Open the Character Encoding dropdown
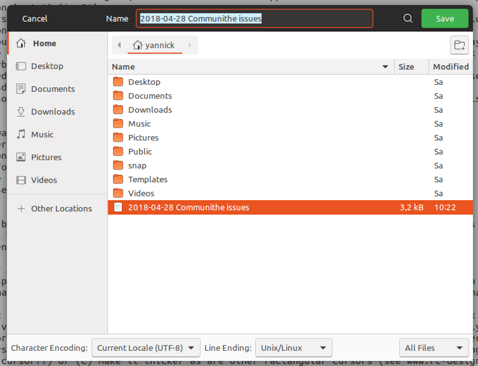478x366 pixels. click(x=146, y=348)
